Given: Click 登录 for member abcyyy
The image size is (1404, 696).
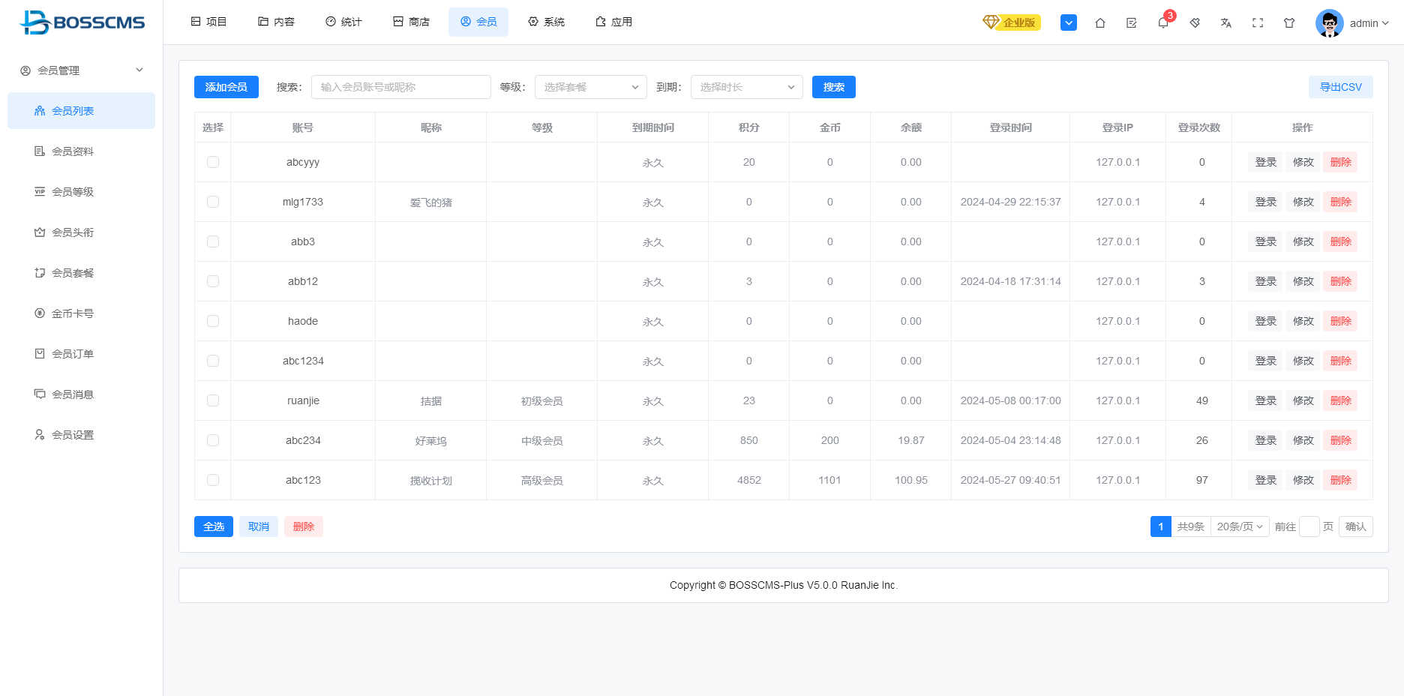Looking at the screenshot, I should point(1266,162).
